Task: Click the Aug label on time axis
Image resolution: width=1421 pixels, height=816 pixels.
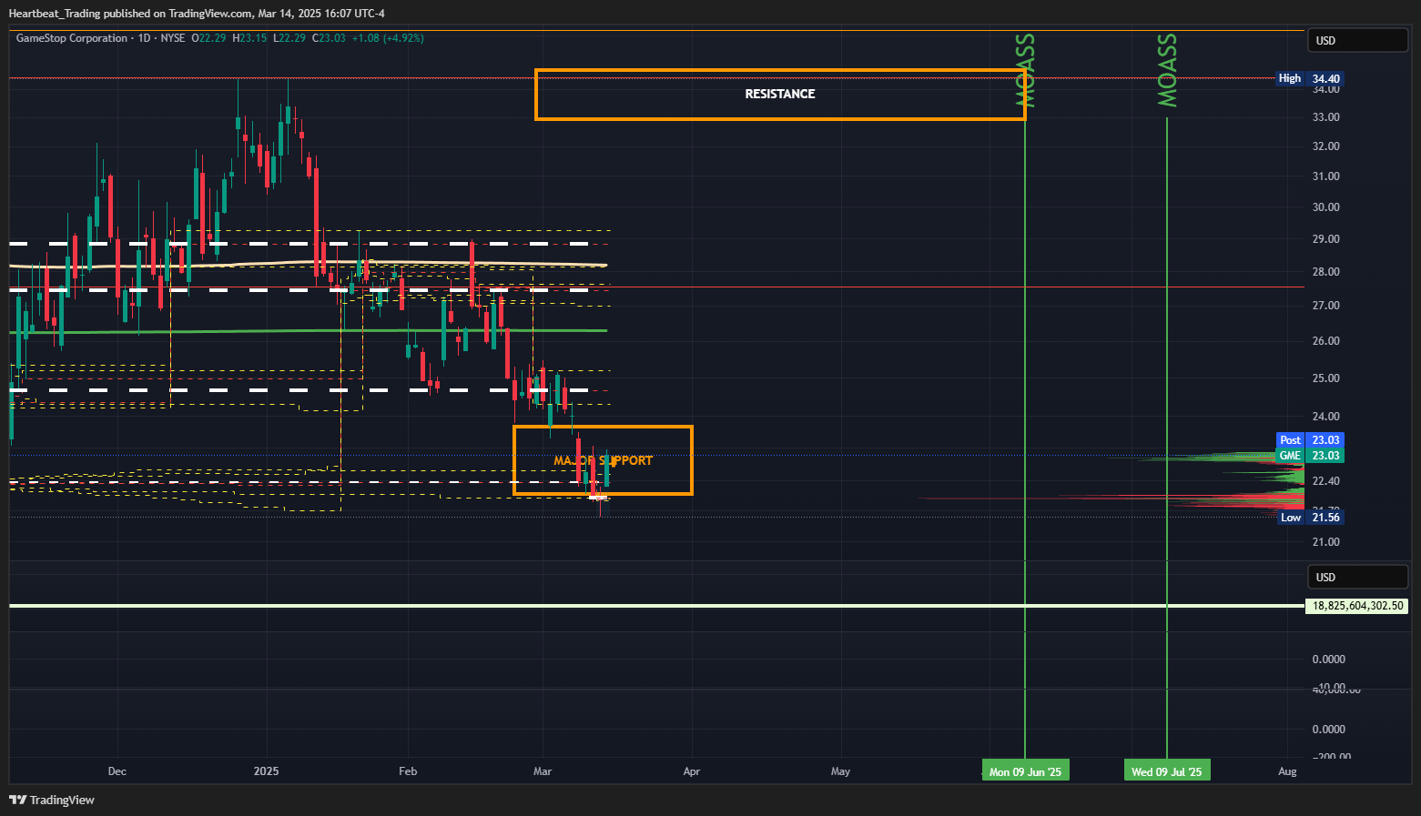Action: [1287, 771]
